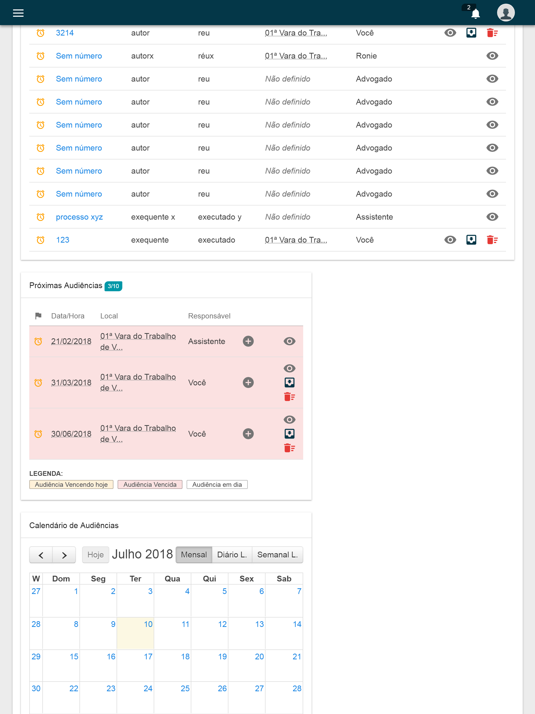Viewport: 535px width, 714px height.
Task: View processo xyz details via eye icon
Action: tap(492, 217)
